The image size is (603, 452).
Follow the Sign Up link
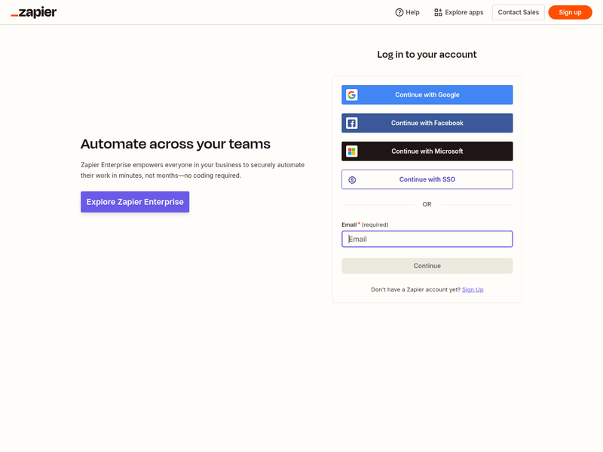coord(473,290)
